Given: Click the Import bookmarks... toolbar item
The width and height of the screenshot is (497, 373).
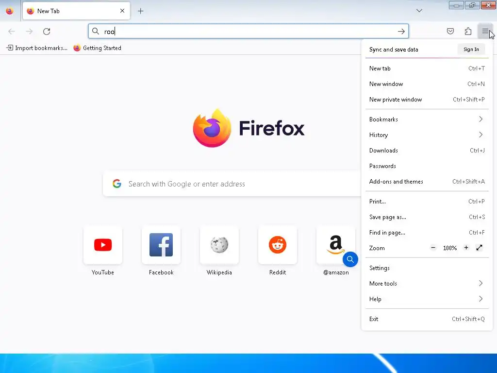Looking at the screenshot, I should click(37, 48).
